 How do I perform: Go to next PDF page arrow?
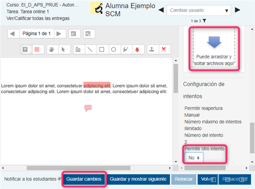click(60, 34)
